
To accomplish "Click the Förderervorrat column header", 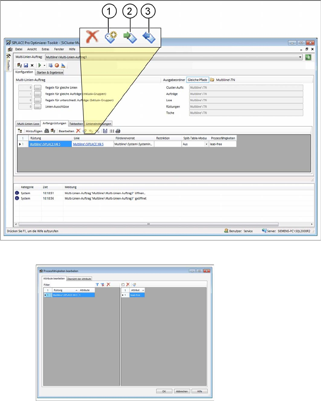I will [134, 138].
